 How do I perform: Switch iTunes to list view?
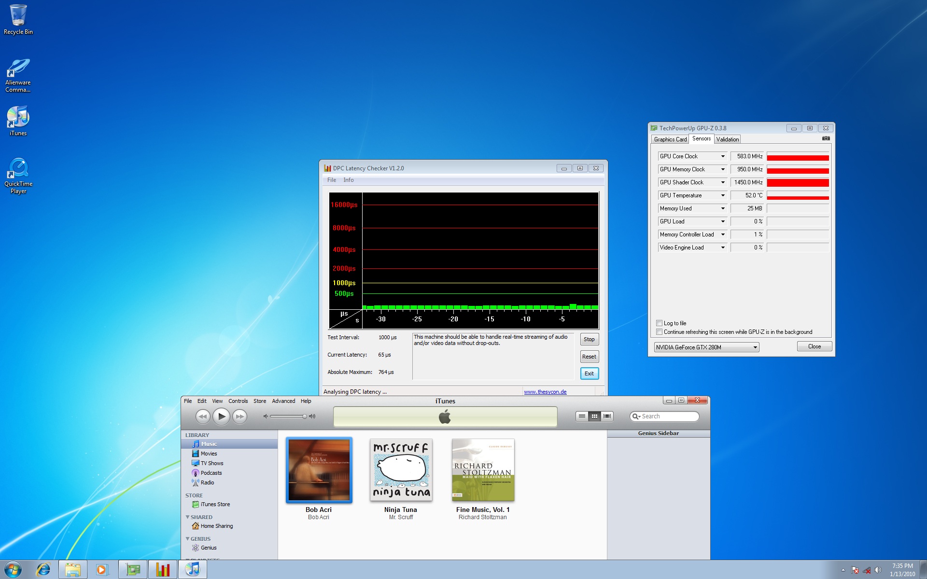pyautogui.click(x=582, y=416)
